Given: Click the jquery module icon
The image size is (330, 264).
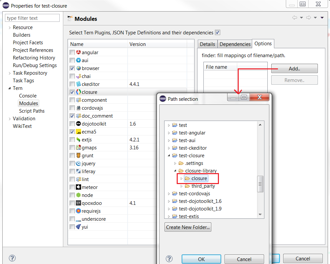Looking at the screenshot, I should [x=78, y=164].
